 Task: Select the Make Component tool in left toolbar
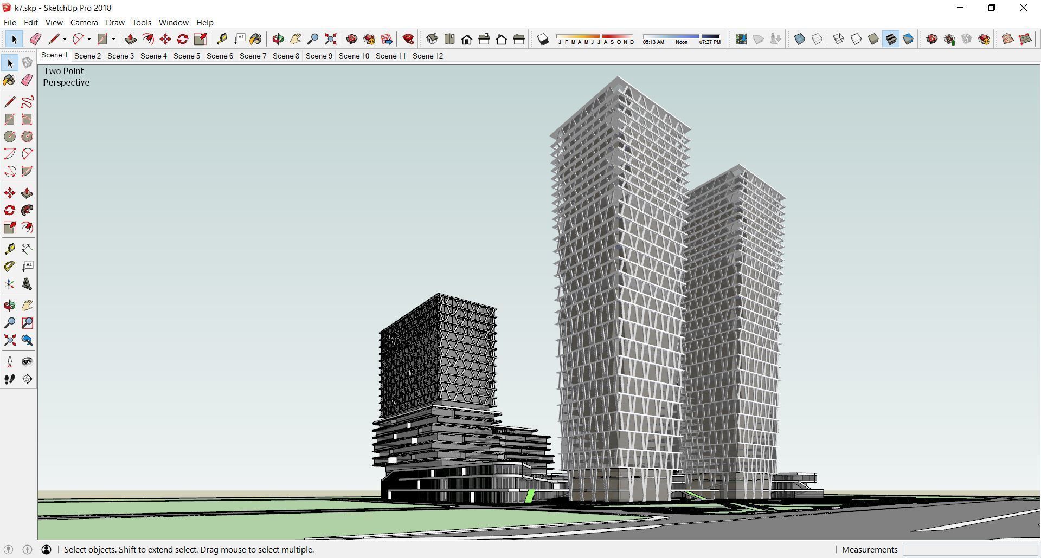[x=27, y=63]
